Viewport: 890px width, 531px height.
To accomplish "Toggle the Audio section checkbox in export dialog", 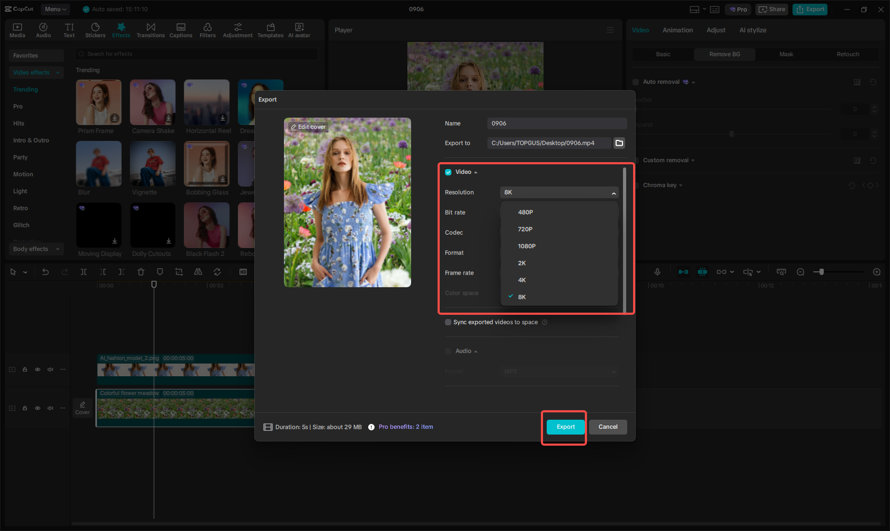I will (x=448, y=351).
